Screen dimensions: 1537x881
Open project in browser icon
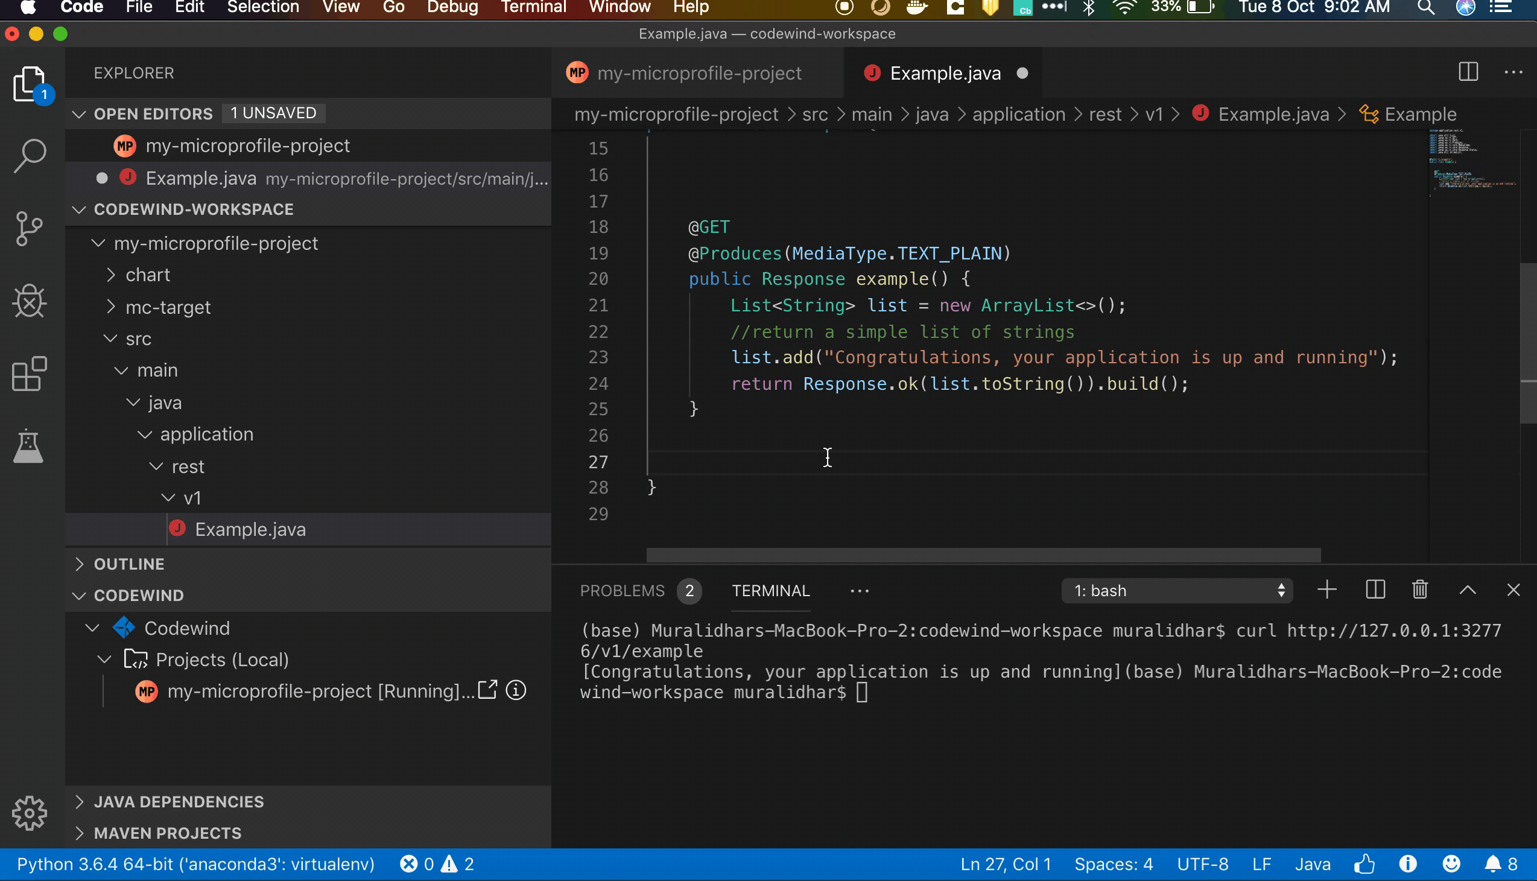pos(487,690)
